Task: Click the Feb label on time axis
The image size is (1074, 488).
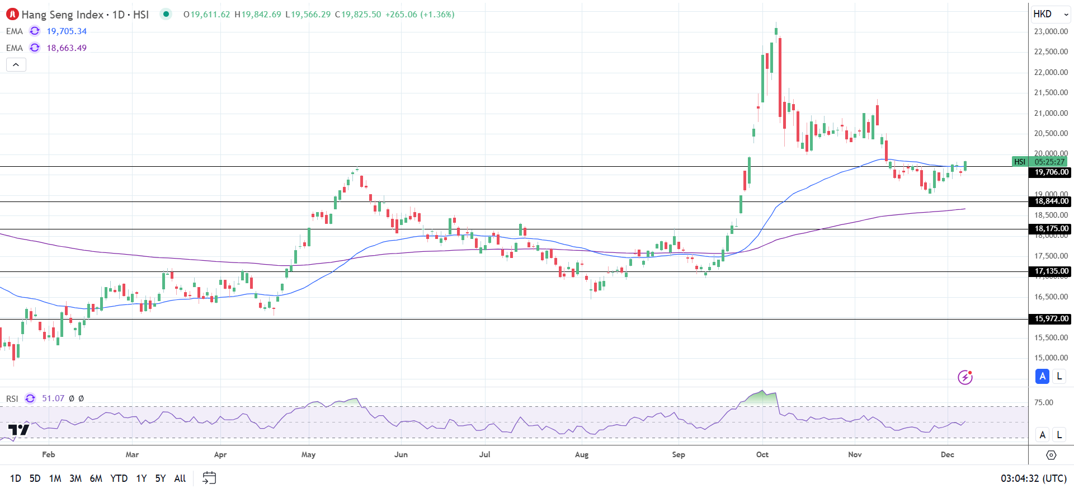Action: click(x=49, y=454)
